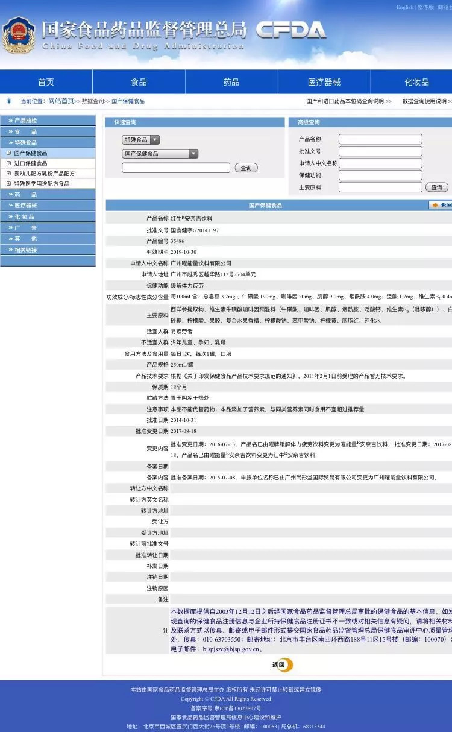The image size is (452, 732).
Task: Open the 特殊食品 category dropdown
Action: (x=141, y=139)
